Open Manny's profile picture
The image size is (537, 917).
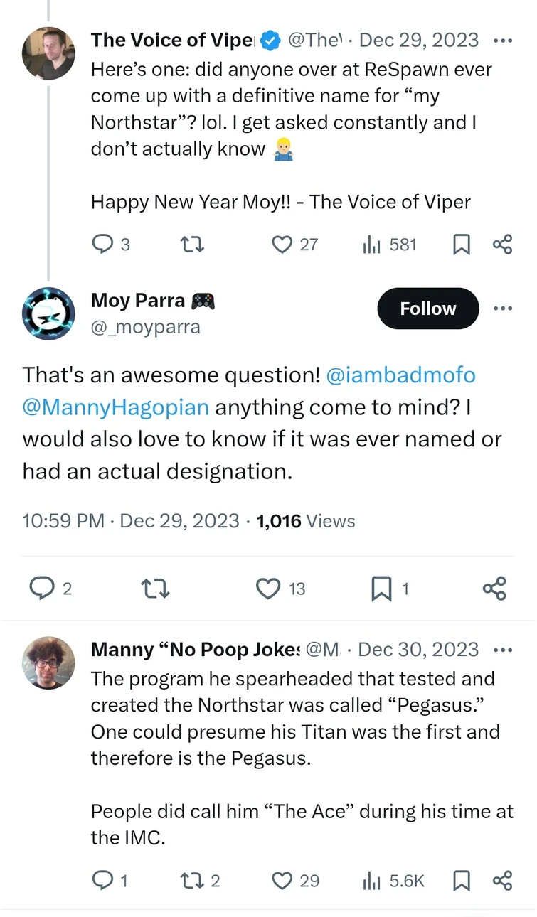48,663
